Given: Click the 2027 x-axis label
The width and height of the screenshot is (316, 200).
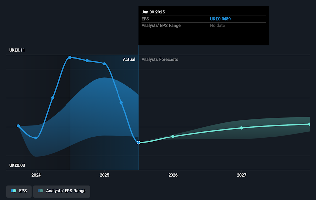Looking at the screenshot, I should [x=242, y=175].
